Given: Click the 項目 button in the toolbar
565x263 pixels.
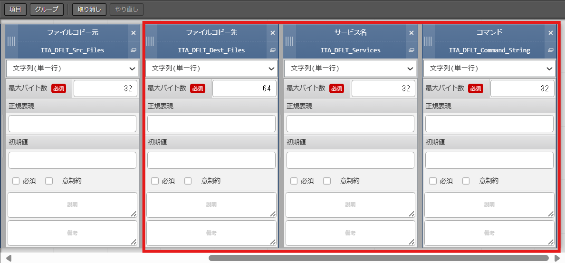Looking at the screenshot, I should pos(16,10).
